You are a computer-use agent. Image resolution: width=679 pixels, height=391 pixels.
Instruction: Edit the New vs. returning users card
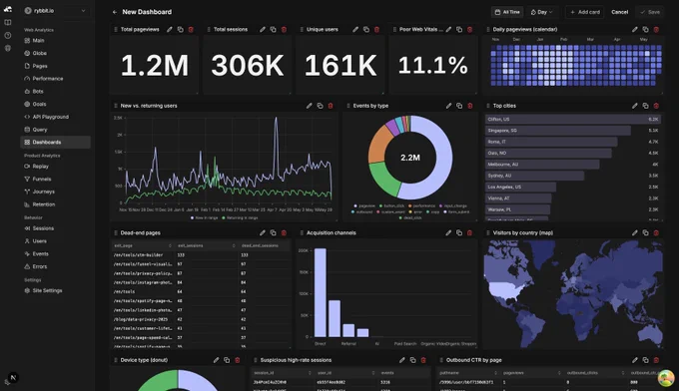pos(310,106)
